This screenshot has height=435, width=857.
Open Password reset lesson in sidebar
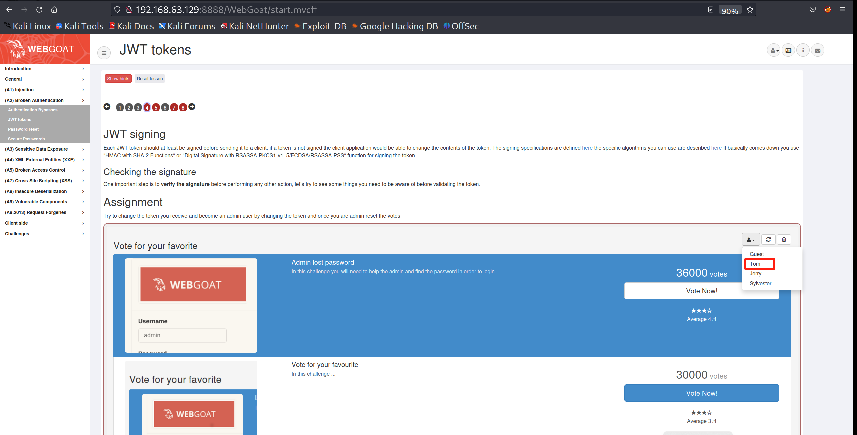(x=23, y=129)
